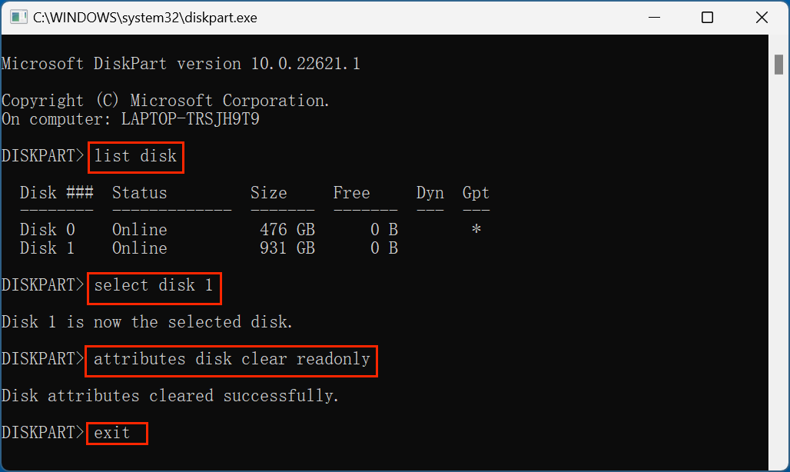Click the highlighted 'exit' command
Screen dimensions: 790x472
coord(116,433)
